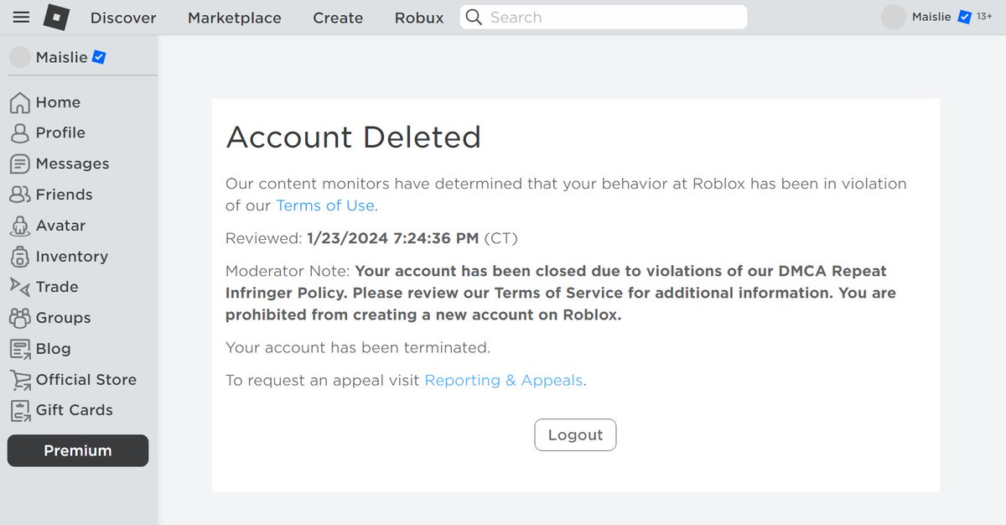The height and width of the screenshot is (525, 1006).
Task: Click the text 'Your account has been terminated.'
Action: tap(358, 347)
